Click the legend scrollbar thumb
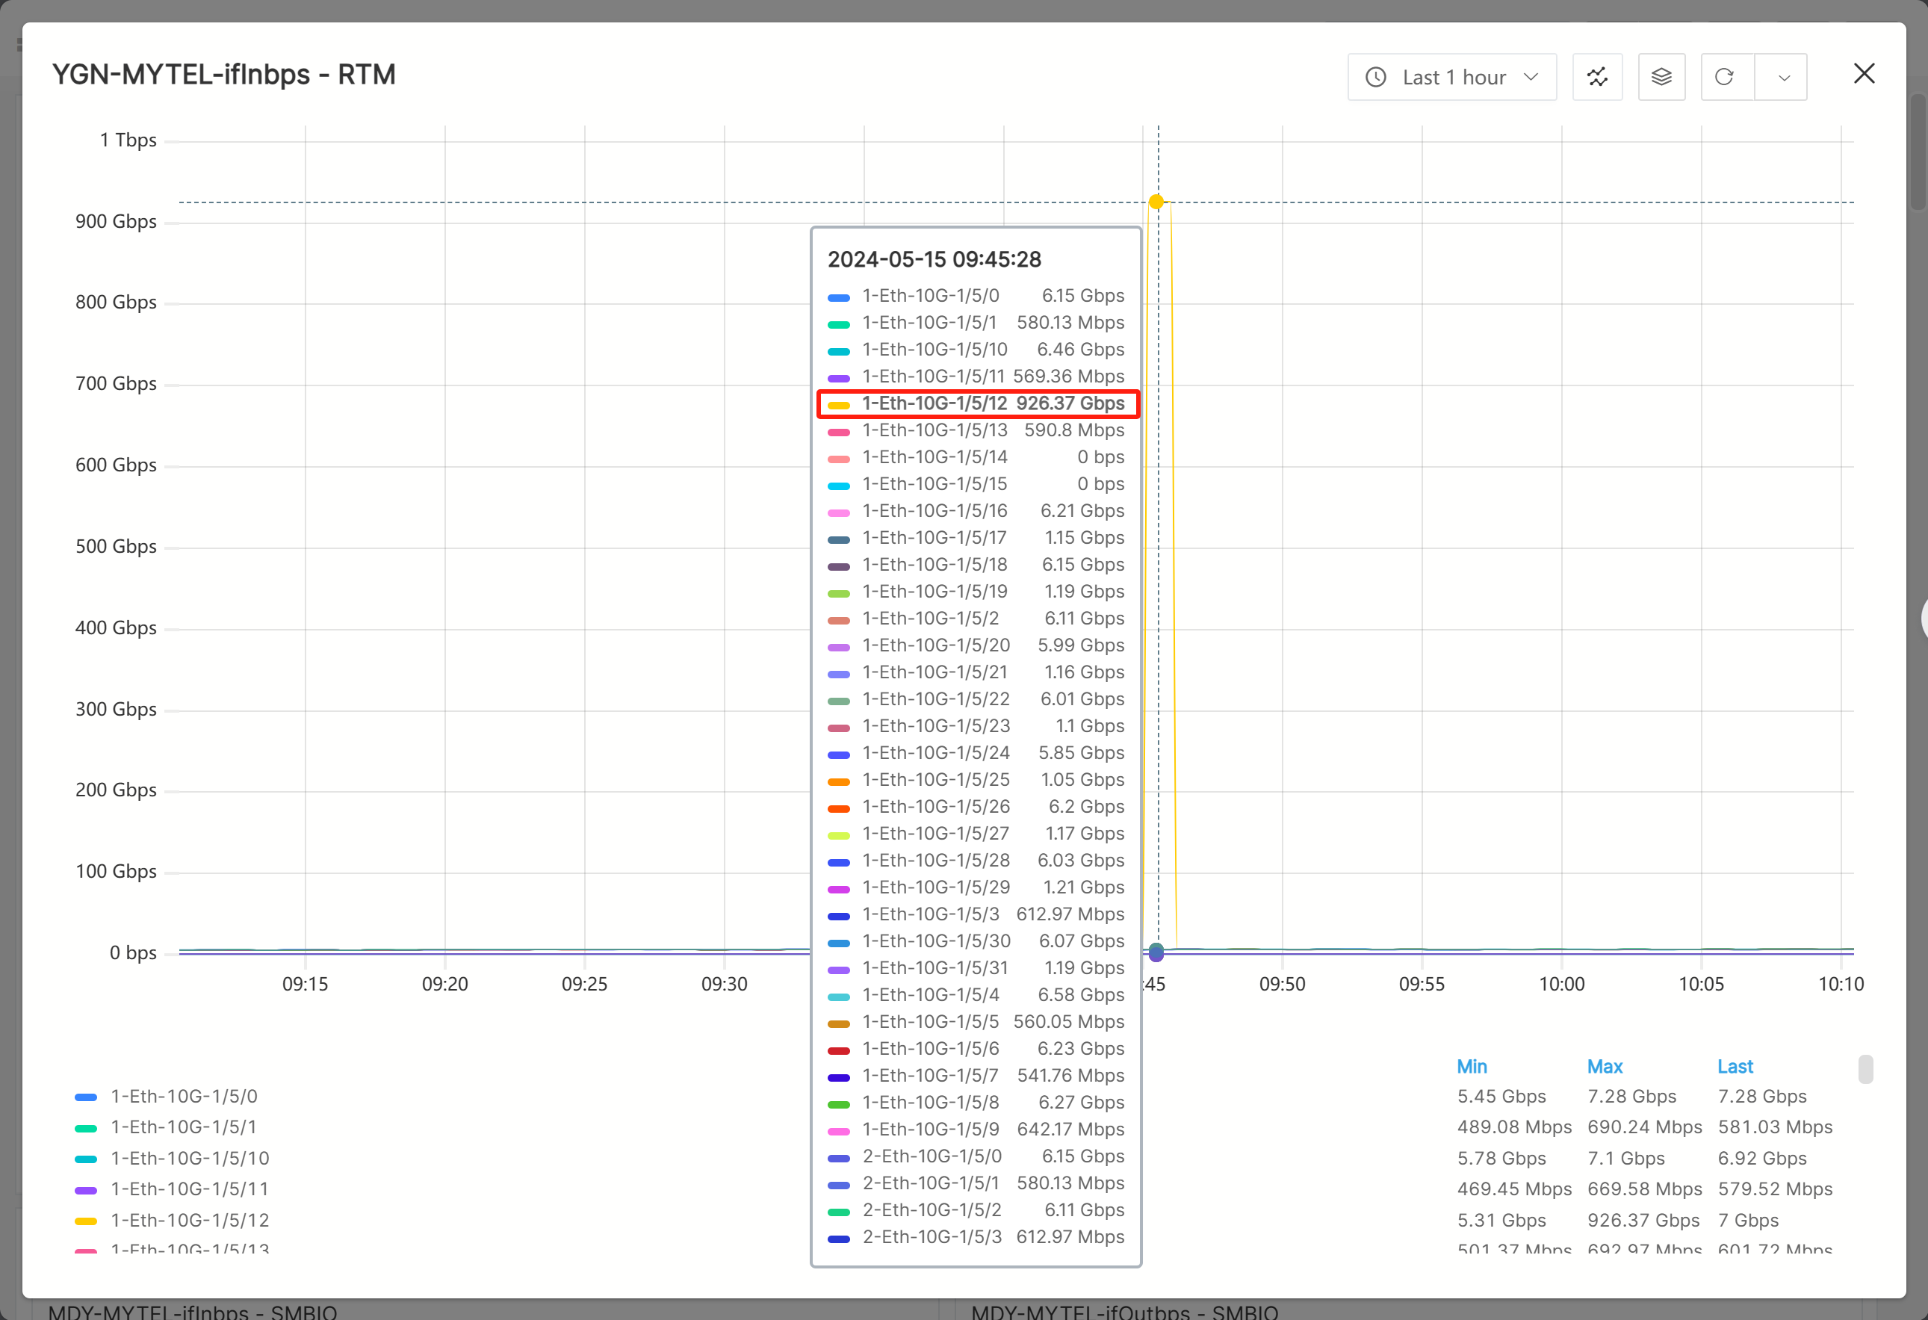This screenshot has height=1320, width=1928. coord(1865,1068)
